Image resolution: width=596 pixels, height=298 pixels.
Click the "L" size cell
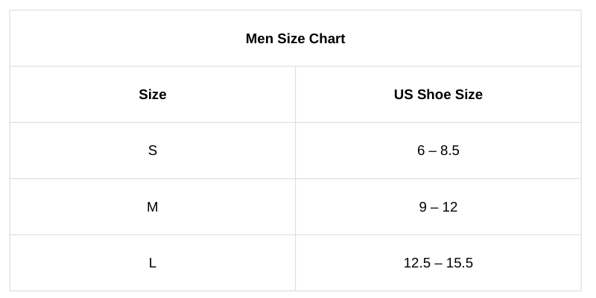(152, 263)
